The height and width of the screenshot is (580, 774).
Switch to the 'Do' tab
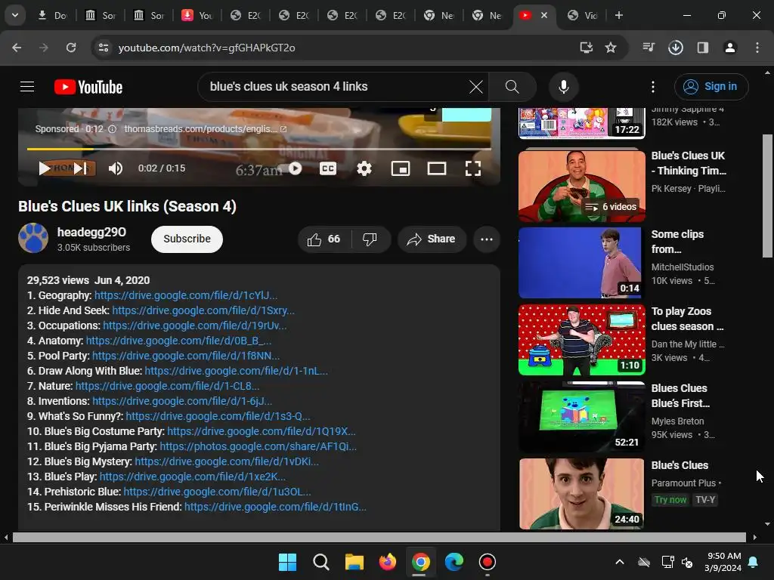click(52, 15)
